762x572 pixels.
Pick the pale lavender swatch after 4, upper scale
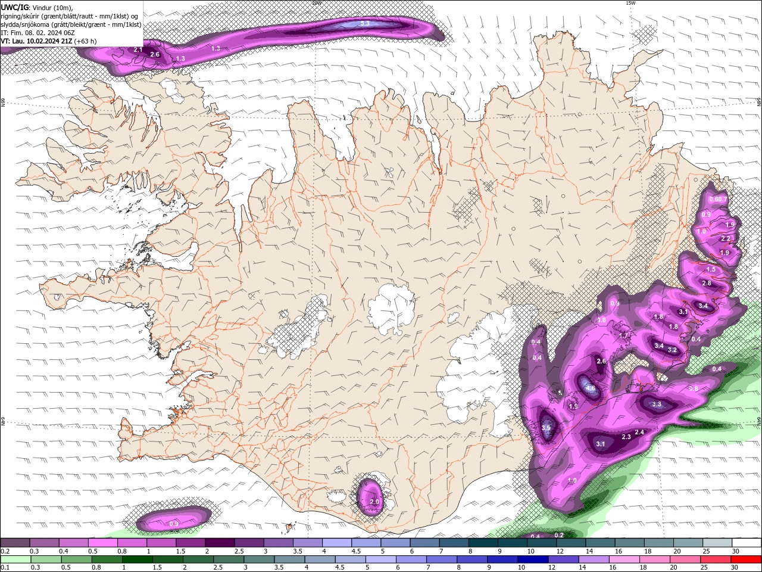click(337, 543)
